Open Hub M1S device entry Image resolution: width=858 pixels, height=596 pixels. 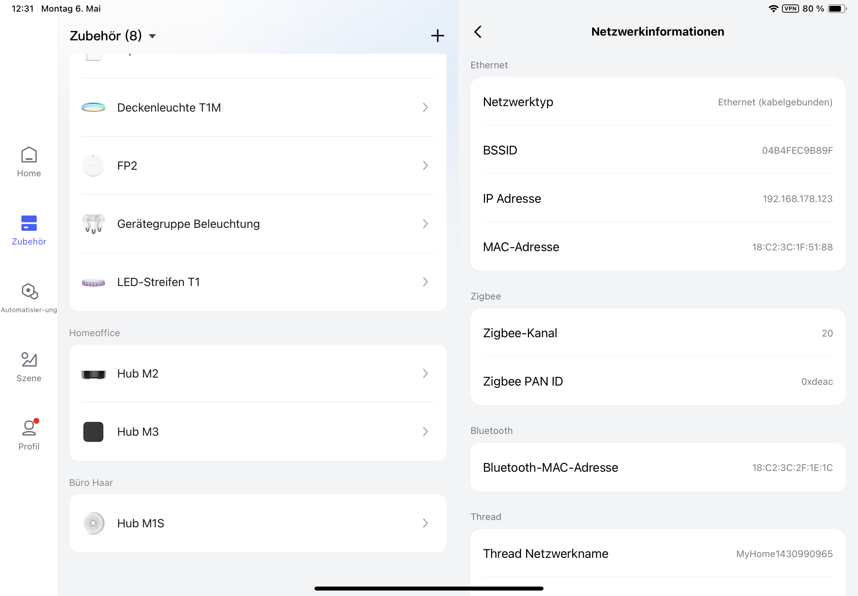point(140,523)
